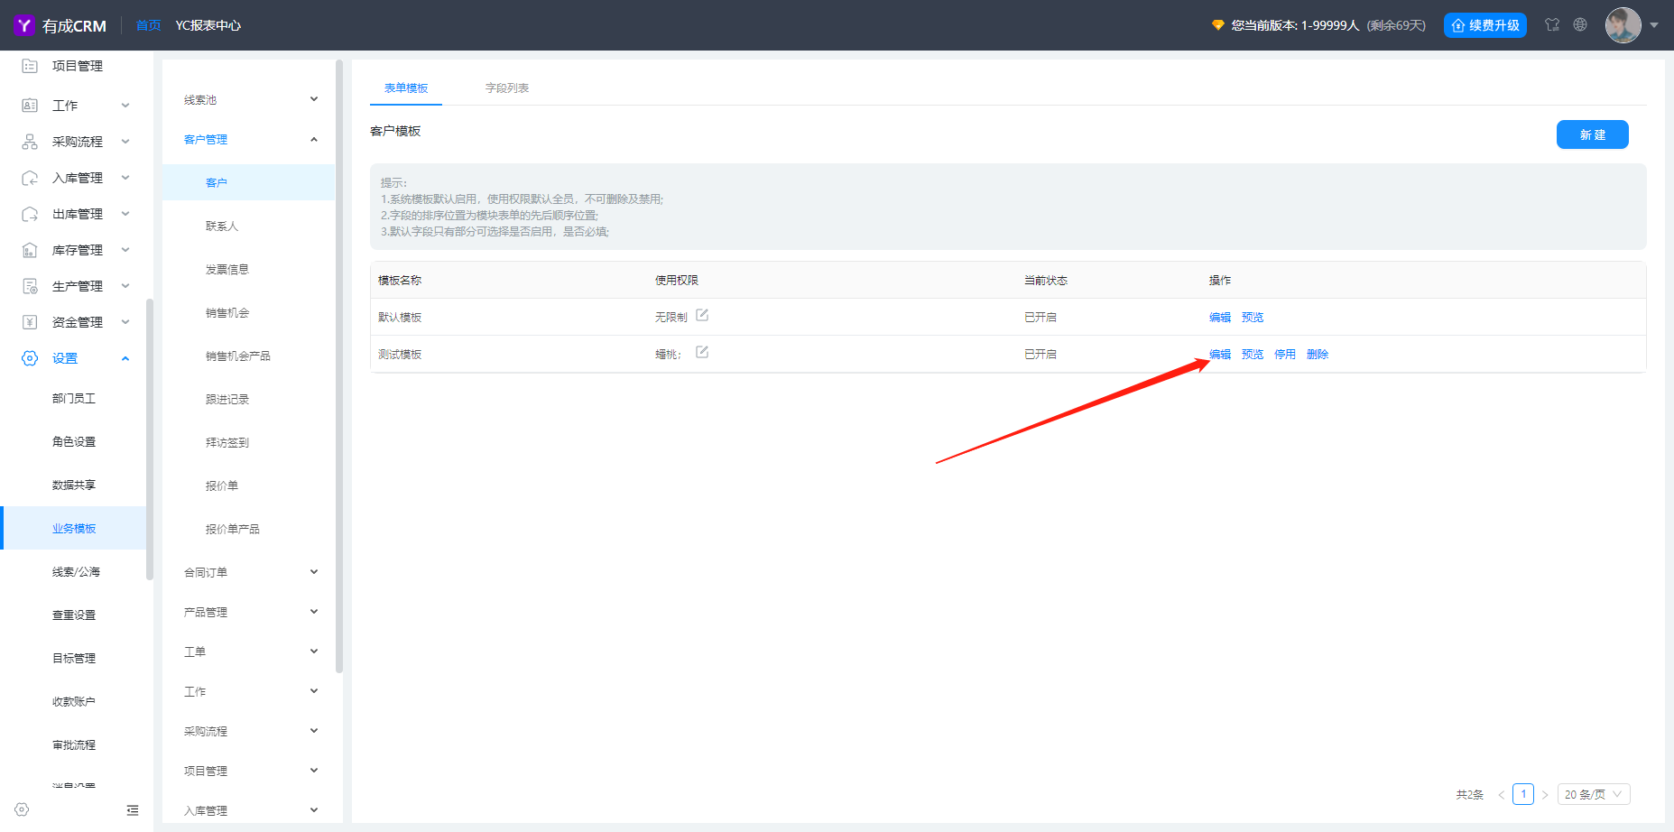Open 业务模板 in settings submenu
The image size is (1674, 832).
tap(74, 528)
